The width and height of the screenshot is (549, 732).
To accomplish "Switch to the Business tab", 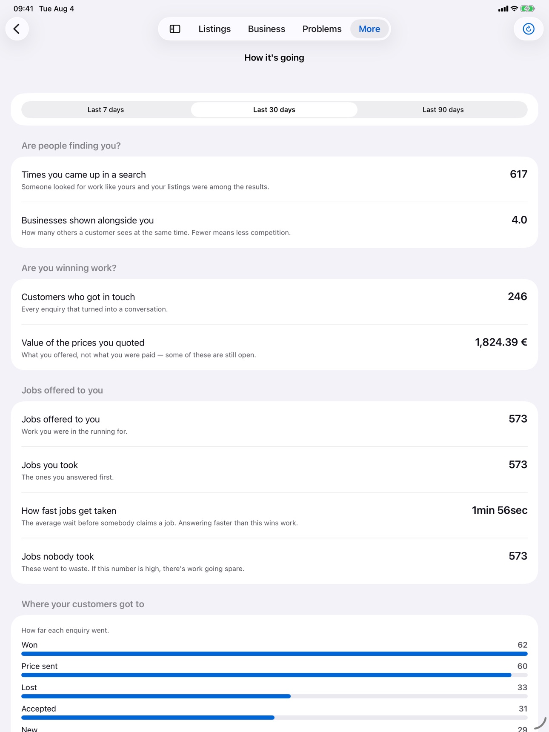I will pyautogui.click(x=266, y=29).
